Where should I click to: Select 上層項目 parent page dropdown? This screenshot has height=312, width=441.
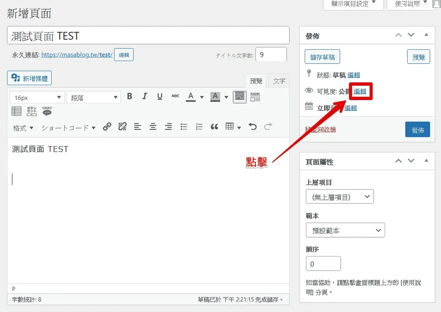[x=340, y=197]
